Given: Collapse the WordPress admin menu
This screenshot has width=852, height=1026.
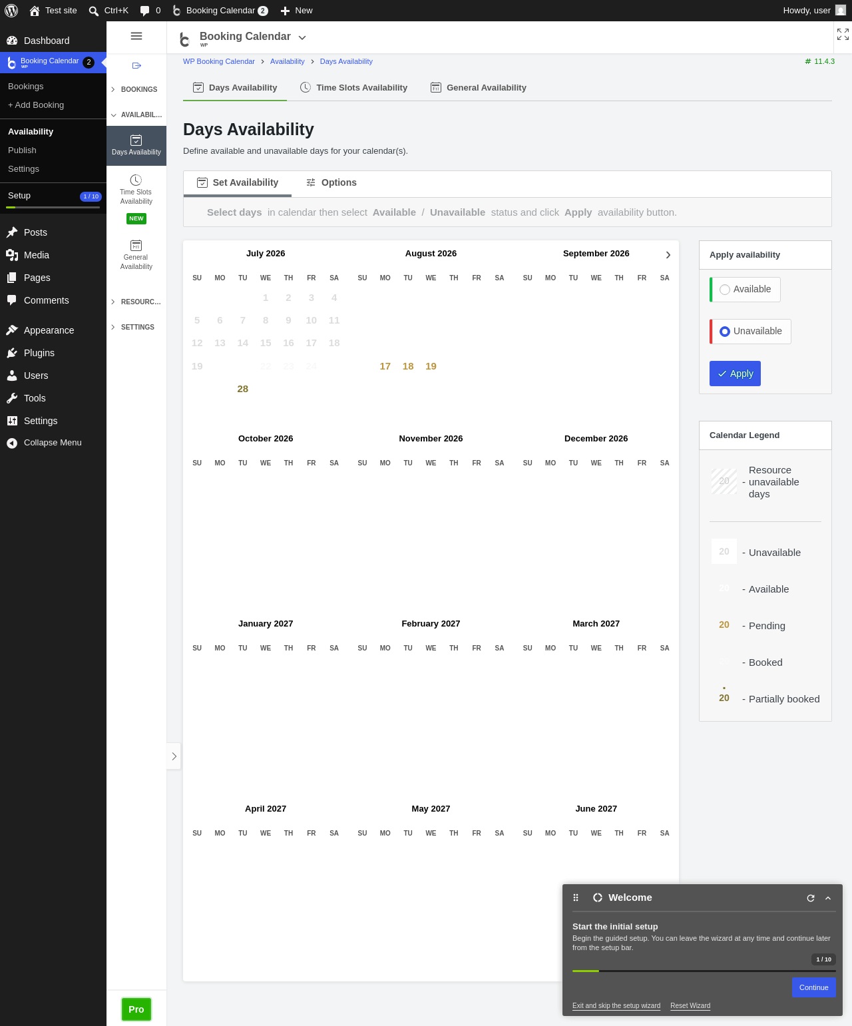Looking at the screenshot, I should click(53, 443).
